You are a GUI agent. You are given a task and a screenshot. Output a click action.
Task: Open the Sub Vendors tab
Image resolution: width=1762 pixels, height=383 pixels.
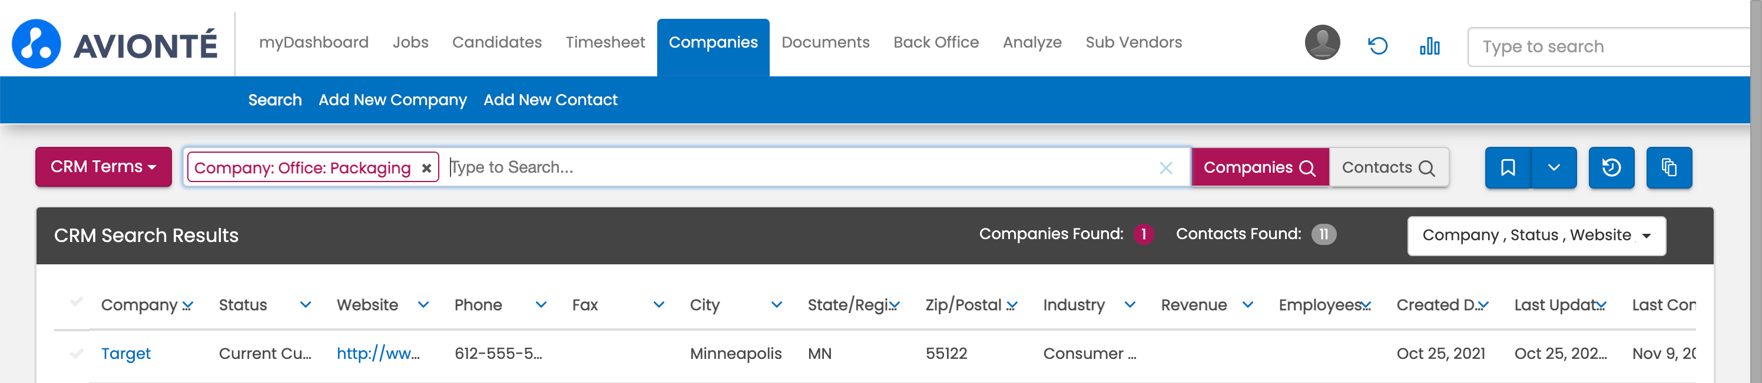click(1134, 42)
